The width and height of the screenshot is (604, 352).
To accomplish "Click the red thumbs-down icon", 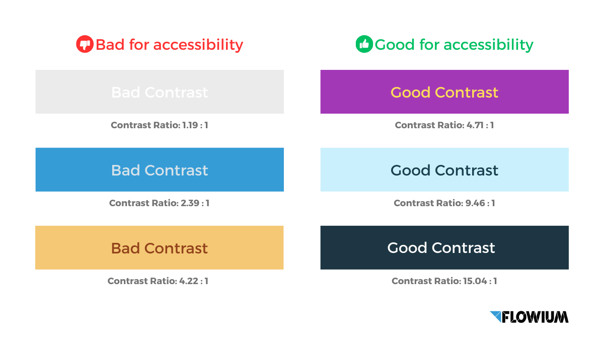I will point(85,44).
